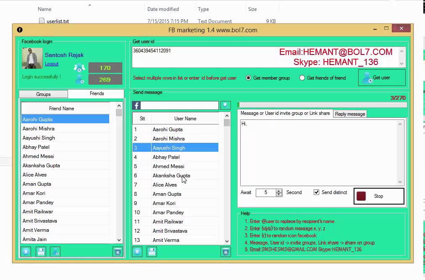Image resolution: width=425 pixels, height=280 pixels.
Task: Click the 170 groups count box
Action: coord(105,68)
